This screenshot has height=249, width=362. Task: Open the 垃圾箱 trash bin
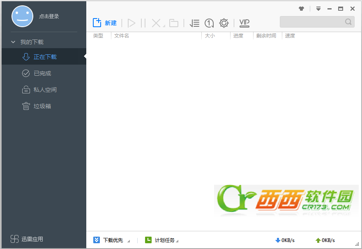click(x=44, y=106)
